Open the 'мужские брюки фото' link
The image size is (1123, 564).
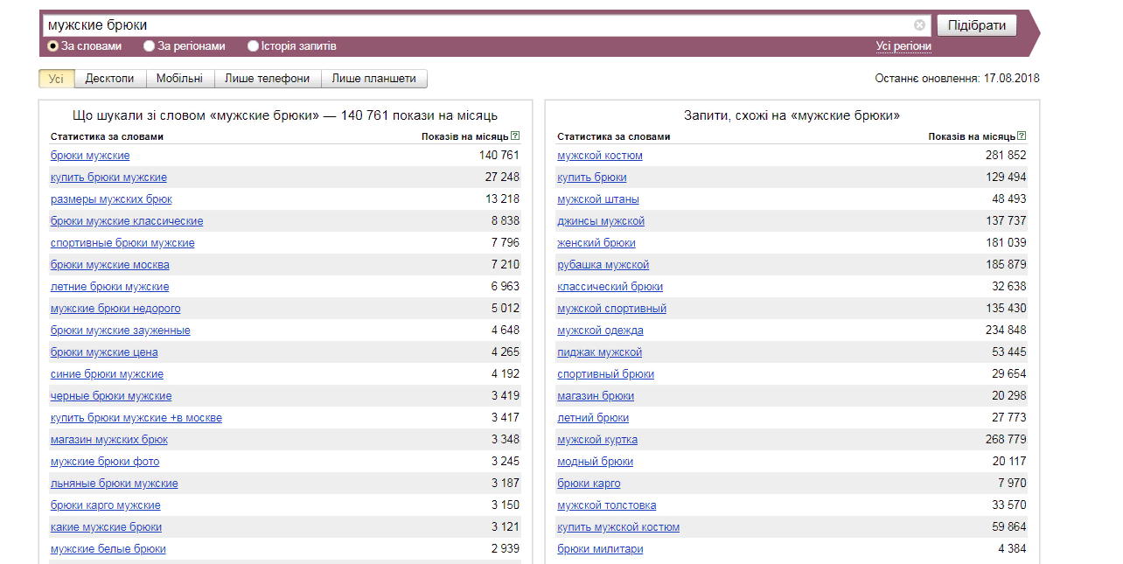105,462
